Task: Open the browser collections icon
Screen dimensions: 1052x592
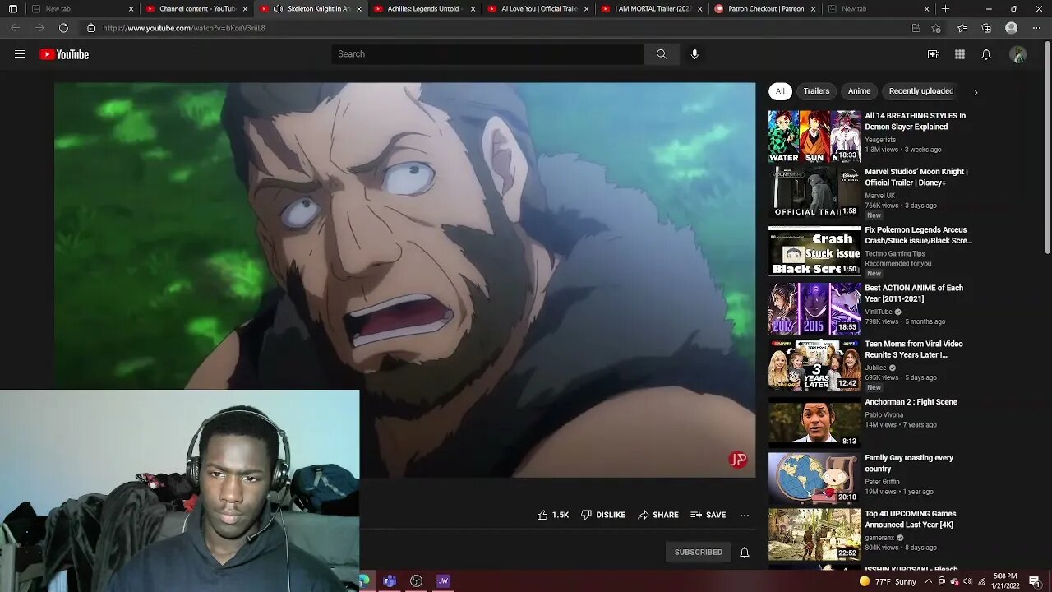Action: tap(986, 28)
